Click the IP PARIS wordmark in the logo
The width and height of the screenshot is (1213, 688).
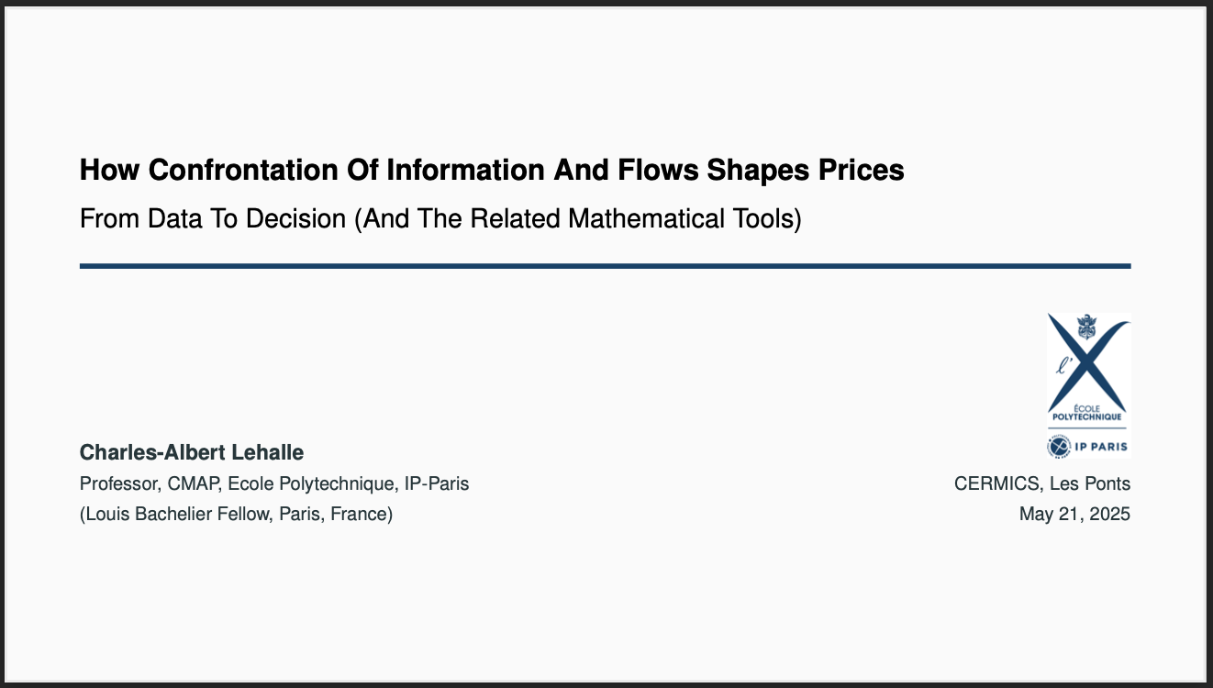pyautogui.click(x=1101, y=447)
